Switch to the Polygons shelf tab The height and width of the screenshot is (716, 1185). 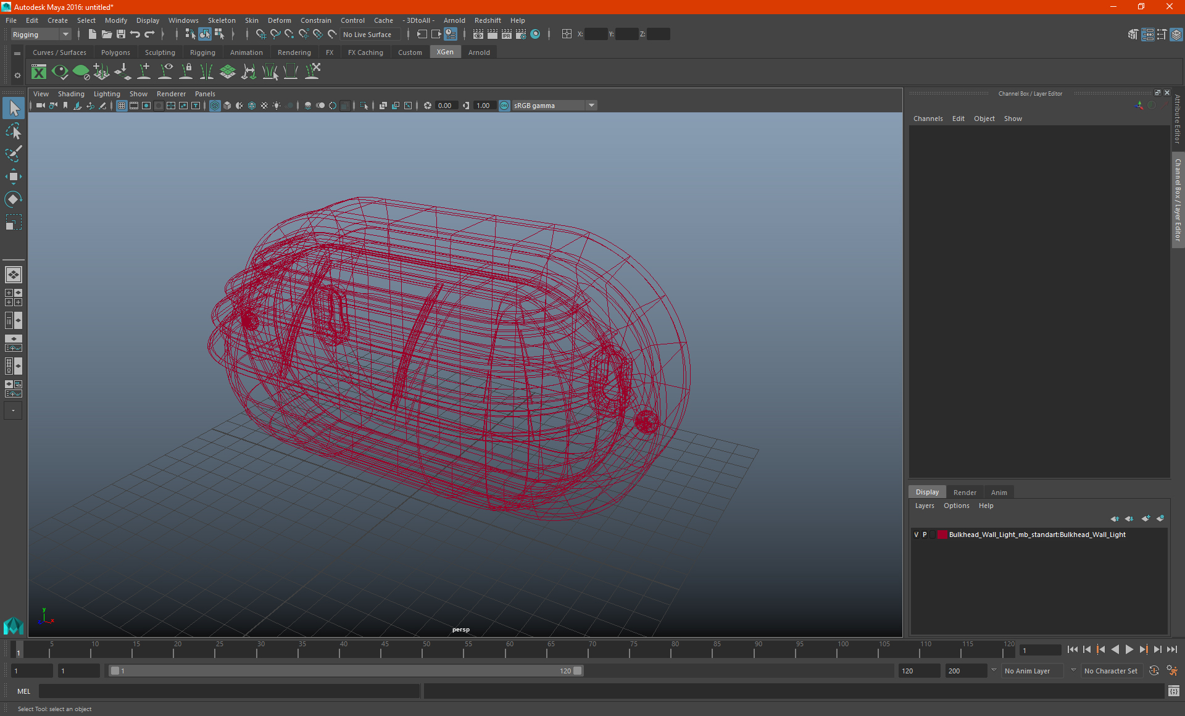pos(115,52)
